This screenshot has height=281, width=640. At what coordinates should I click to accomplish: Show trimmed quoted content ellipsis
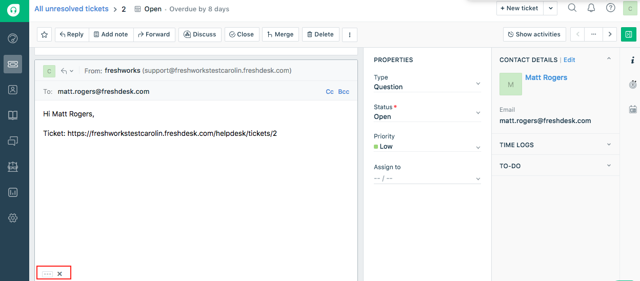point(47,274)
